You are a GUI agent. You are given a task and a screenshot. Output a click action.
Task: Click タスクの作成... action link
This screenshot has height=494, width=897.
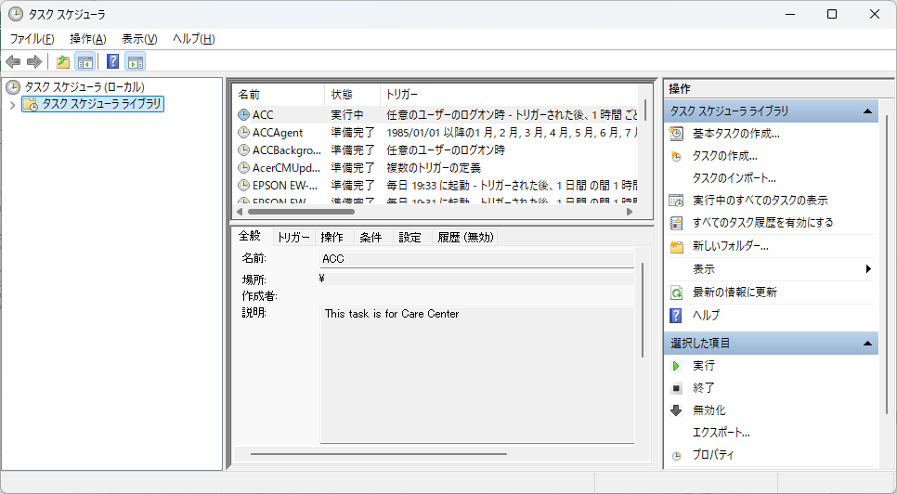[724, 156]
